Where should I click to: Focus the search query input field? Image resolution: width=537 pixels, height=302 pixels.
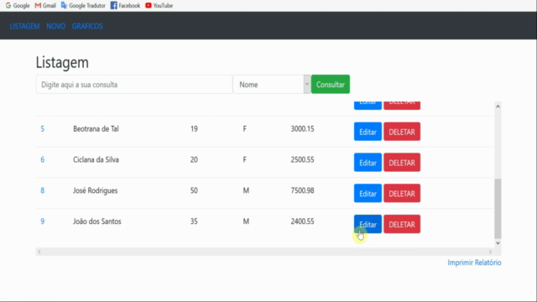tap(134, 84)
